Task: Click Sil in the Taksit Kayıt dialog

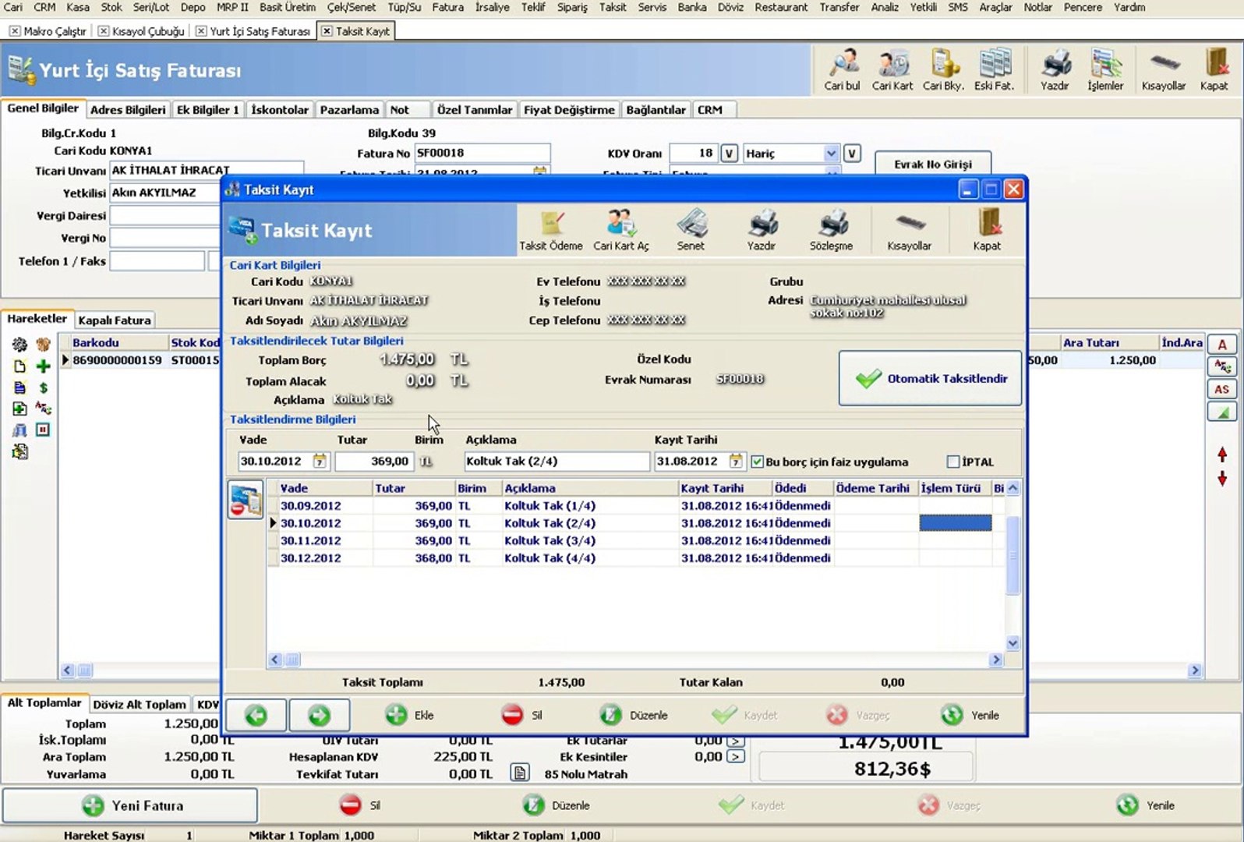Action: 522,715
